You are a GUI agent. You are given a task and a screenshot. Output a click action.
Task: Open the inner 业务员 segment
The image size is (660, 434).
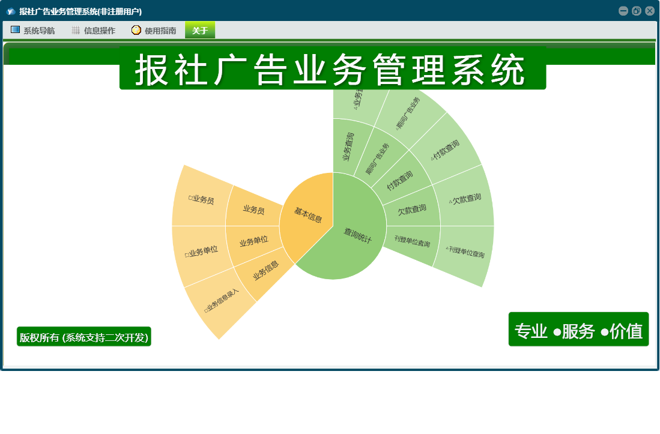[253, 209]
